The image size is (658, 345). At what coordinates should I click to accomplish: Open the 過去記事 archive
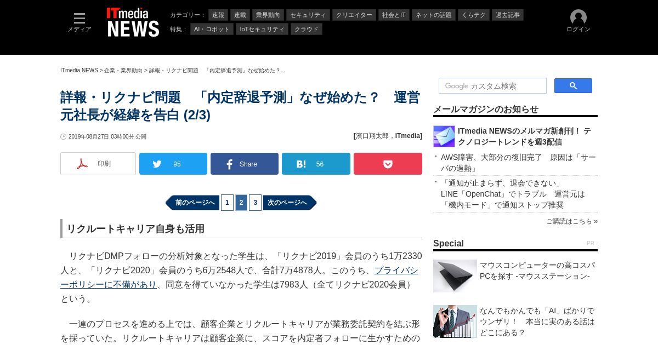click(x=508, y=15)
